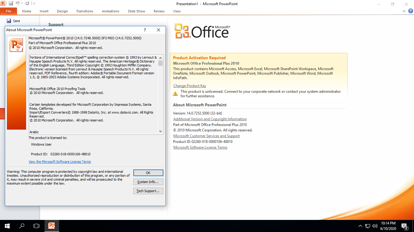This screenshot has width=414, height=232.
Task: Open Microsoft Customer Services and Support link
Action: click(x=206, y=136)
